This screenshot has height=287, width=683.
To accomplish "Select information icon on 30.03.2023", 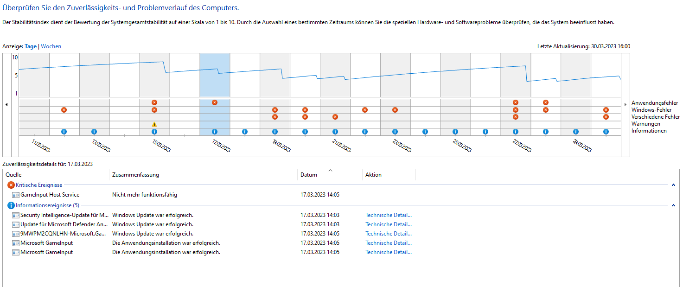I will [606, 132].
